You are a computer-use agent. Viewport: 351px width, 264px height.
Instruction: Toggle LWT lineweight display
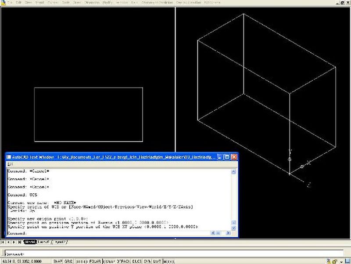[x=157, y=261]
